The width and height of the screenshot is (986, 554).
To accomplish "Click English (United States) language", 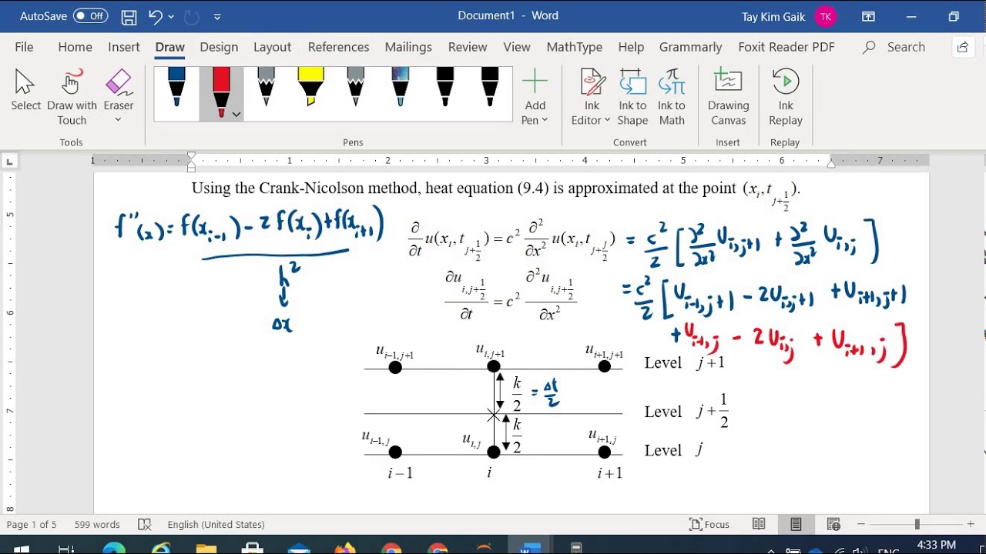I will [x=216, y=525].
